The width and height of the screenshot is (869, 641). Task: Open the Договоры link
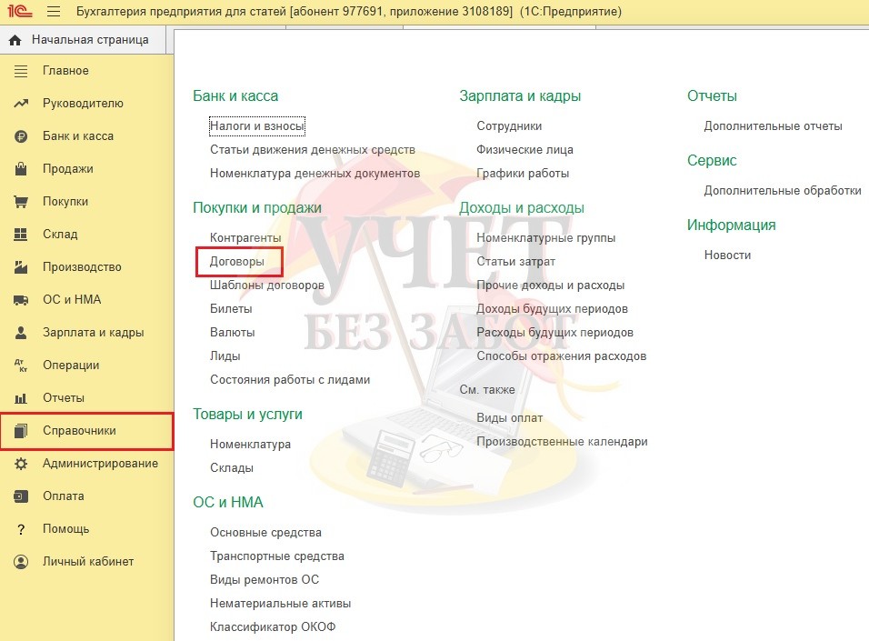(x=237, y=261)
